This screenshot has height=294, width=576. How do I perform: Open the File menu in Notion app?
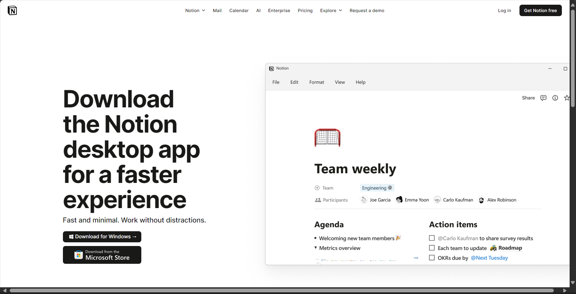tap(276, 82)
